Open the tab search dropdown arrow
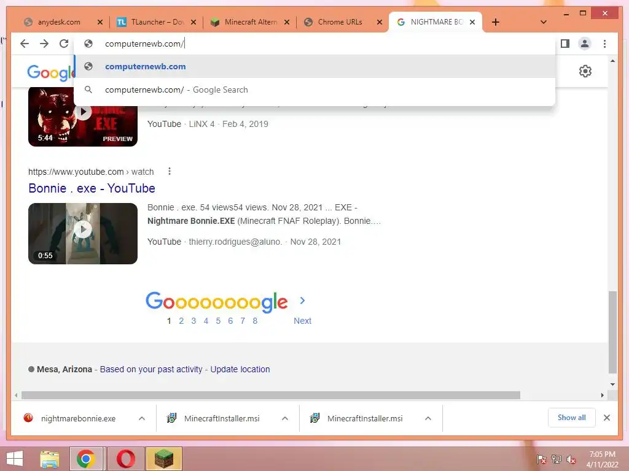 coord(544,22)
